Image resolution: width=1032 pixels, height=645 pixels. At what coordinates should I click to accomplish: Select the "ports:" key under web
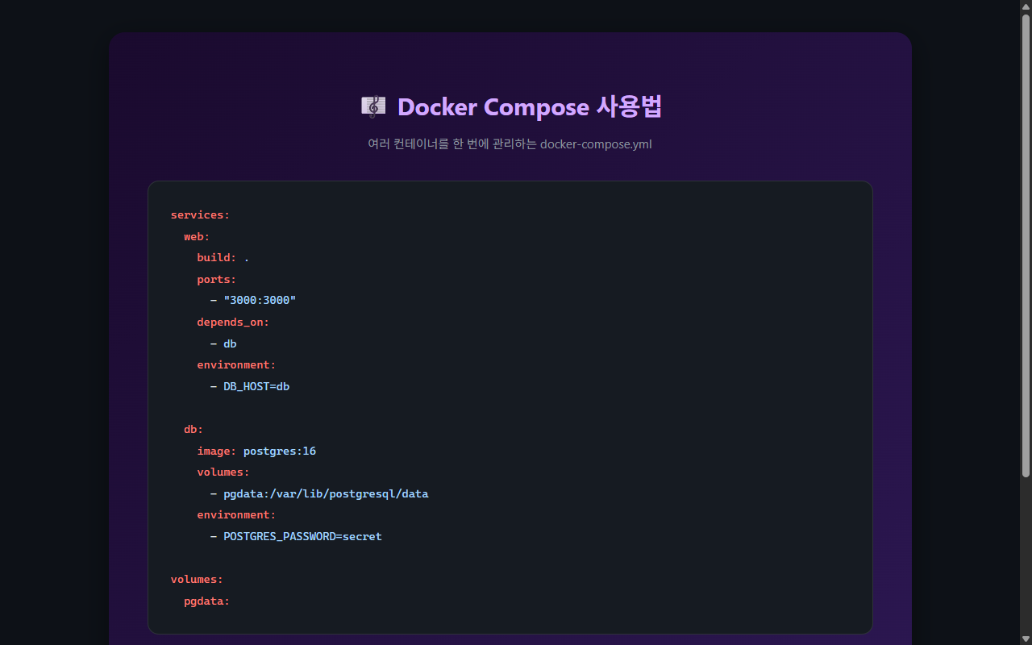(x=216, y=279)
